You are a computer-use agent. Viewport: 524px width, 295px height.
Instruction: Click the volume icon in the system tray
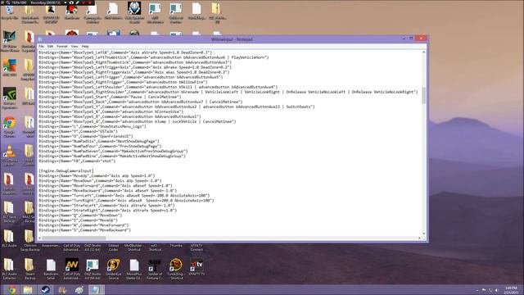click(x=497, y=290)
